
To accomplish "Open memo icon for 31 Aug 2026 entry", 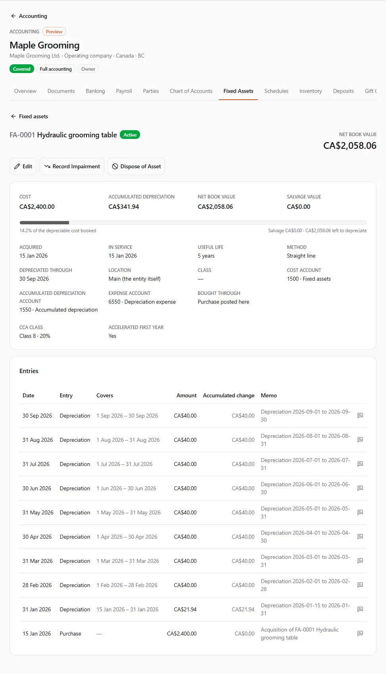I will coord(360,440).
